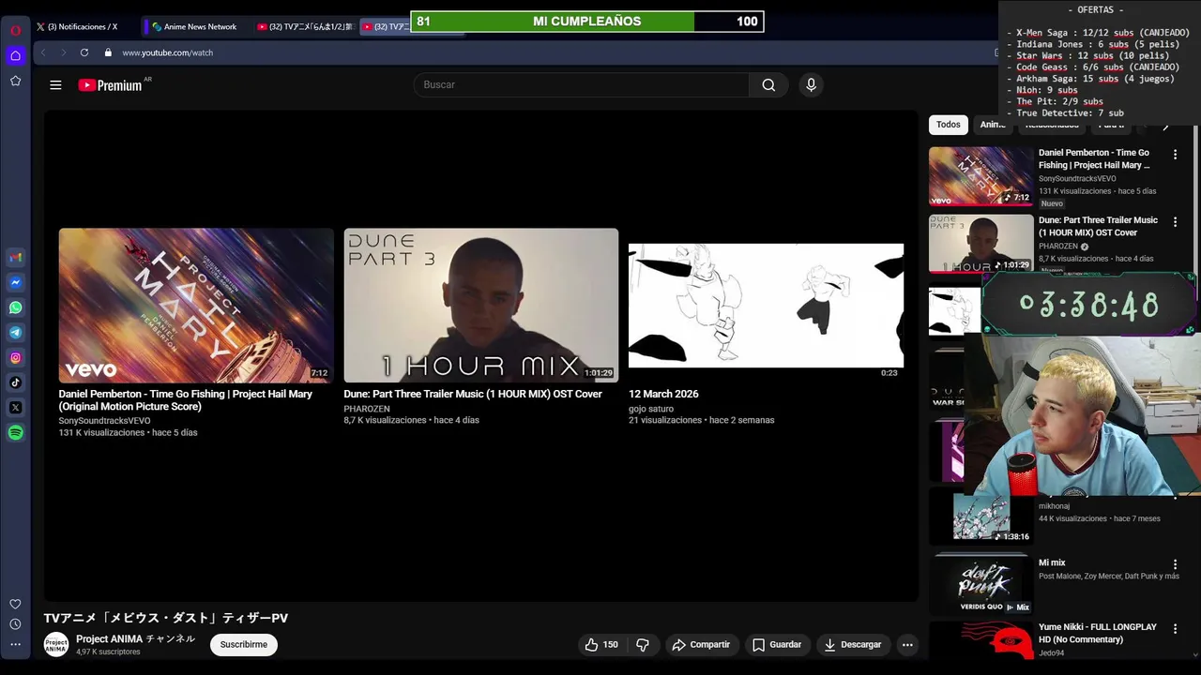This screenshot has width=1201, height=675.
Task: Like the video with 150 likes
Action: pyautogui.click(x=600, y=644)
